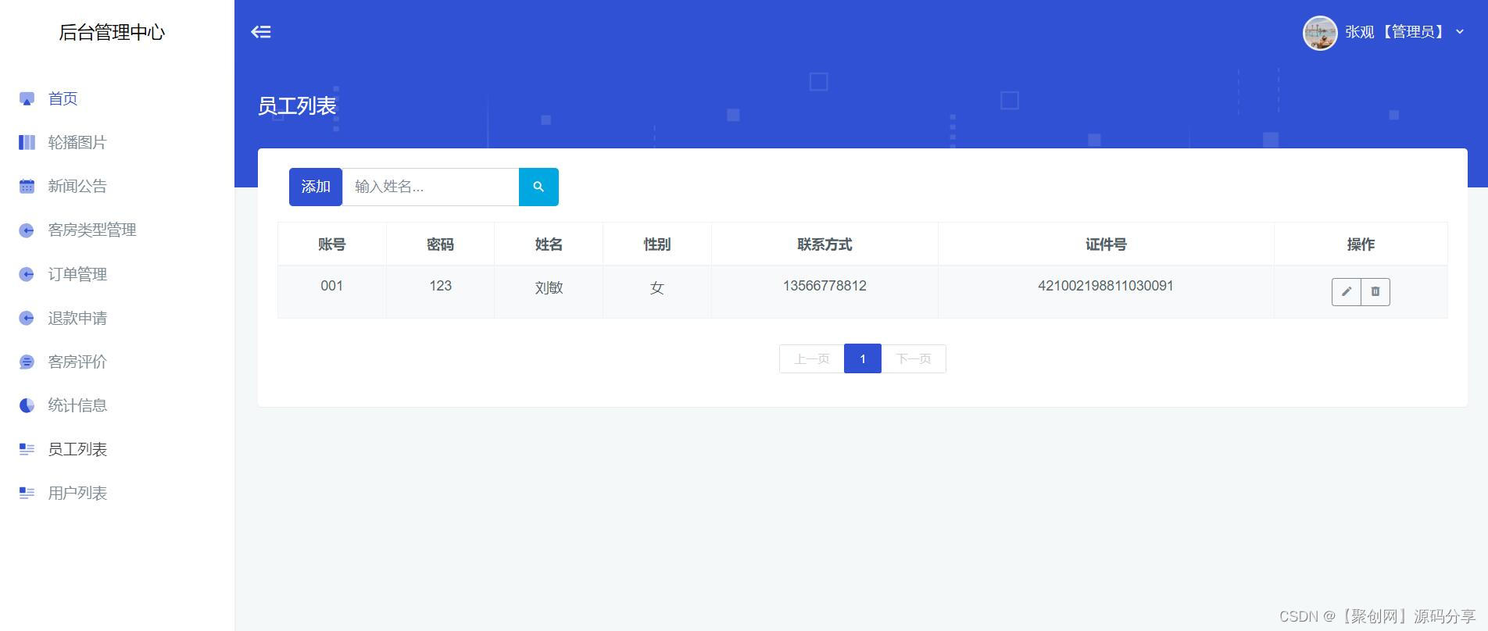Open 客房类型管理 menu item
Viewport: 1488px width, 631px height.
92,230
